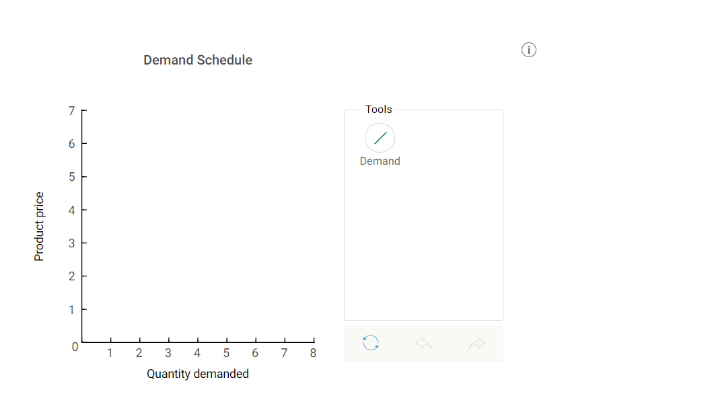
Task: Click the green diagonal line inside the Demand circle
Action: (x=380, y=137)
